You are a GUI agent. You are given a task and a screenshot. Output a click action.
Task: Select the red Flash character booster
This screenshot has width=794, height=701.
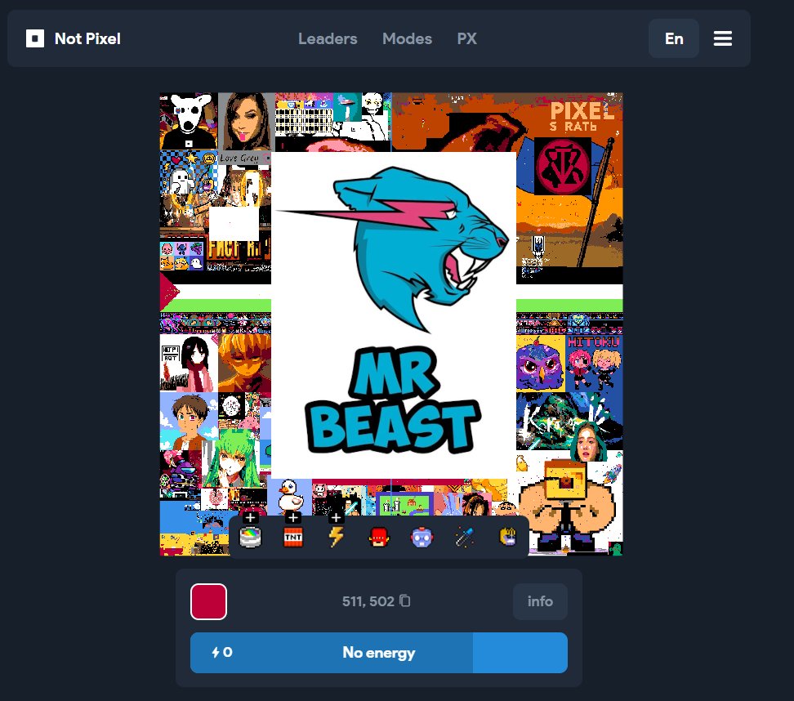pyautogui.click(x=379, y=538)
